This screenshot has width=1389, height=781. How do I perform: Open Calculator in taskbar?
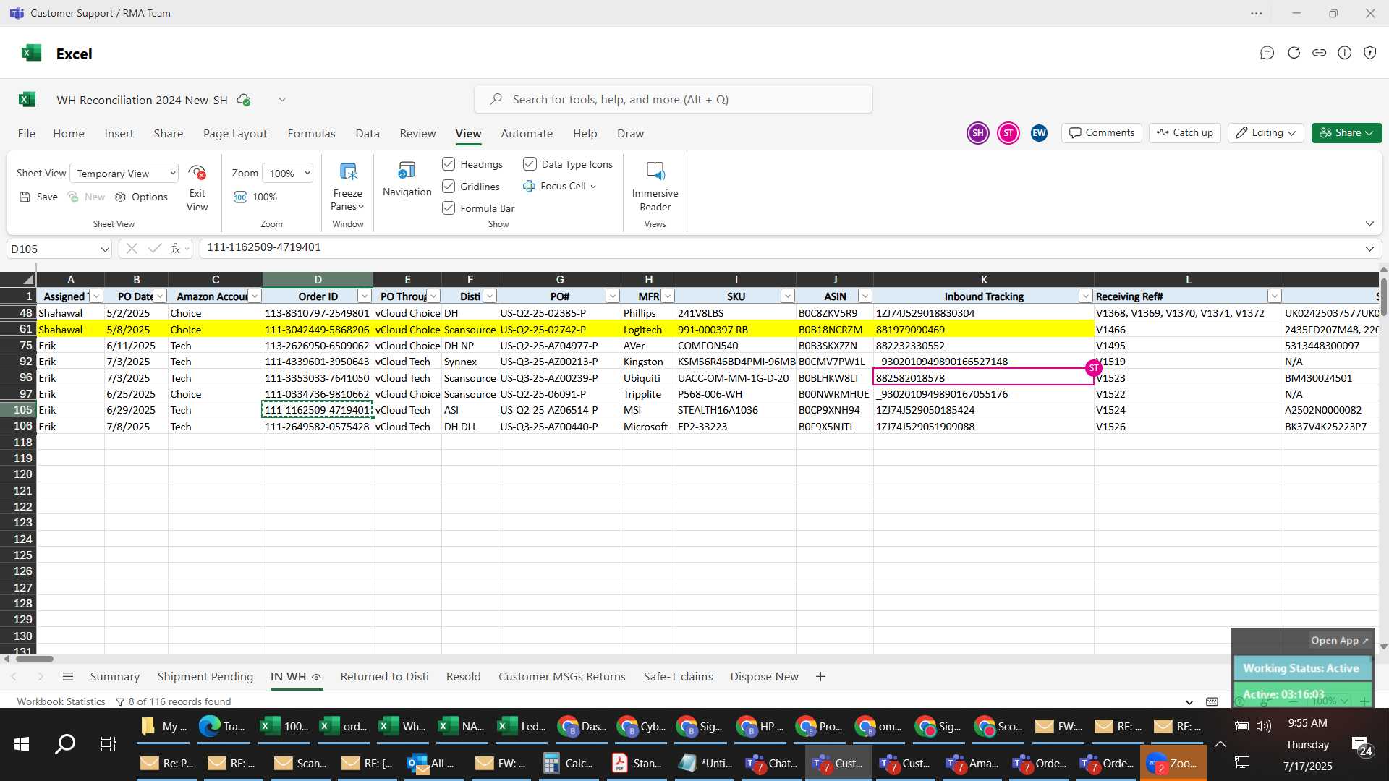pyautogui.click(x=569, y=763)
